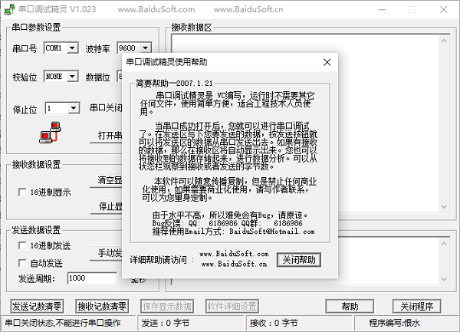Image resolution: width=460 pixels, height=332 pixels.
Task: Minimize the main application window
Action: 382,9
